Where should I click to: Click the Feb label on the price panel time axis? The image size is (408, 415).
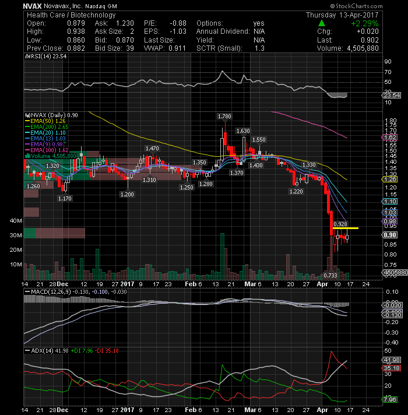(x=191, y=284)
